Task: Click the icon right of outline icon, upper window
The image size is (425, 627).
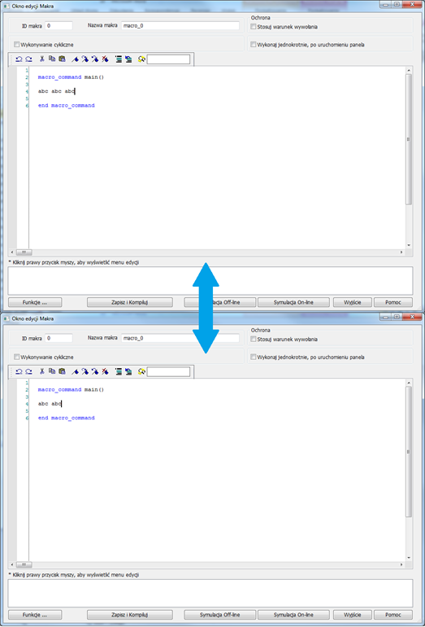Action: coord(128,59)
